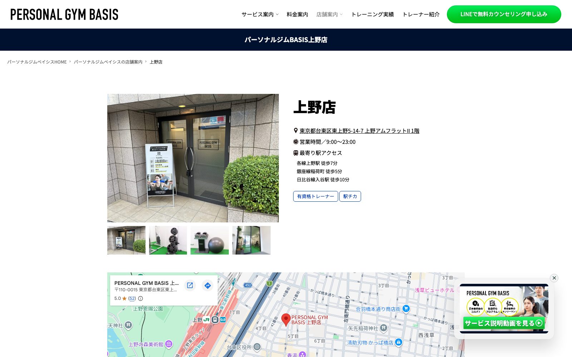Click サービス説明動画を見る promo button
This screenshot has width=572, height=357.
pos(504,323)
